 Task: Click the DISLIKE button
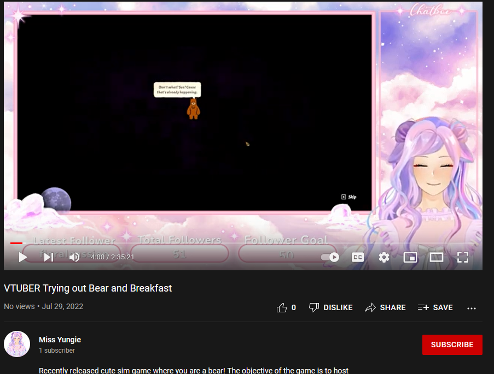[331, 307]
